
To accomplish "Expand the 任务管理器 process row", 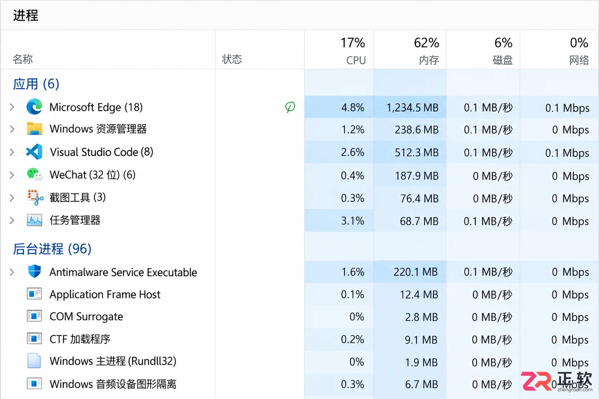I will pos(12,220).
